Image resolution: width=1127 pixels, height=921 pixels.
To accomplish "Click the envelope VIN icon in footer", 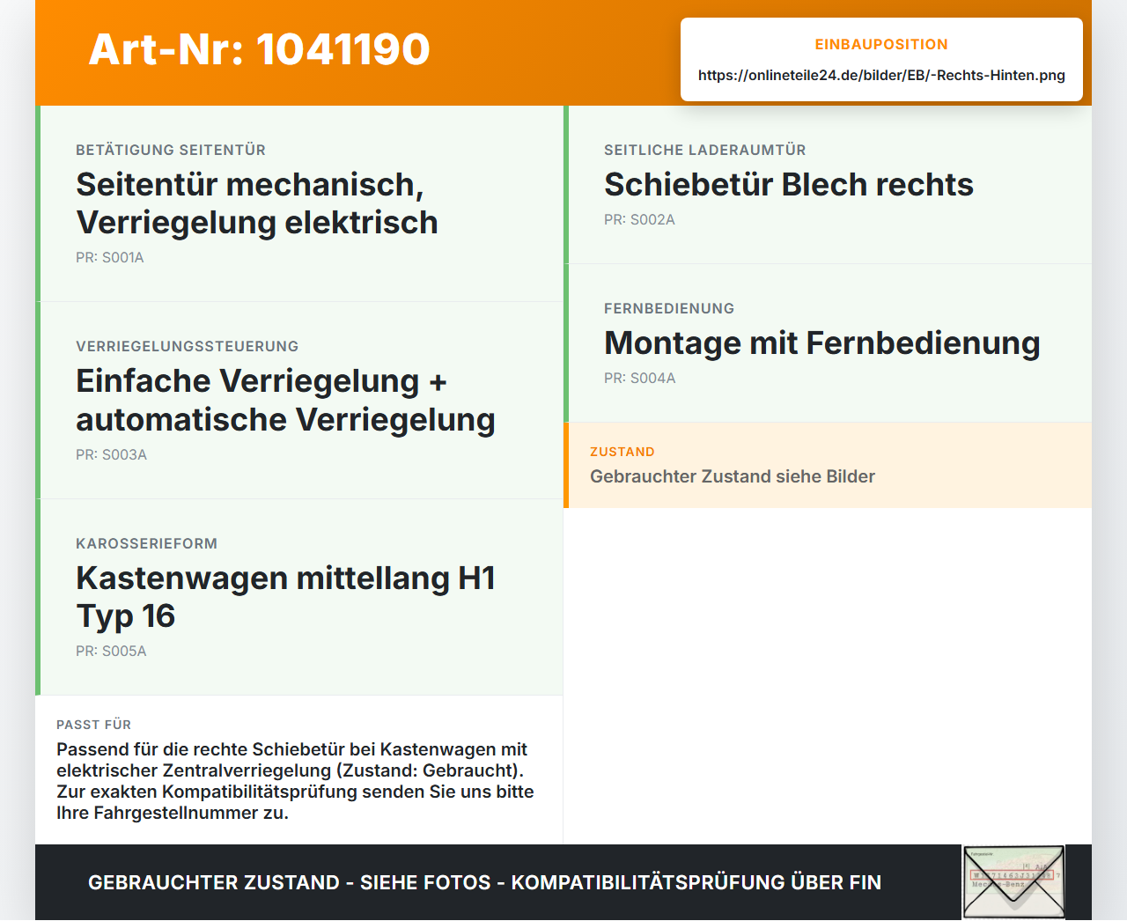I will point(1014,882).
